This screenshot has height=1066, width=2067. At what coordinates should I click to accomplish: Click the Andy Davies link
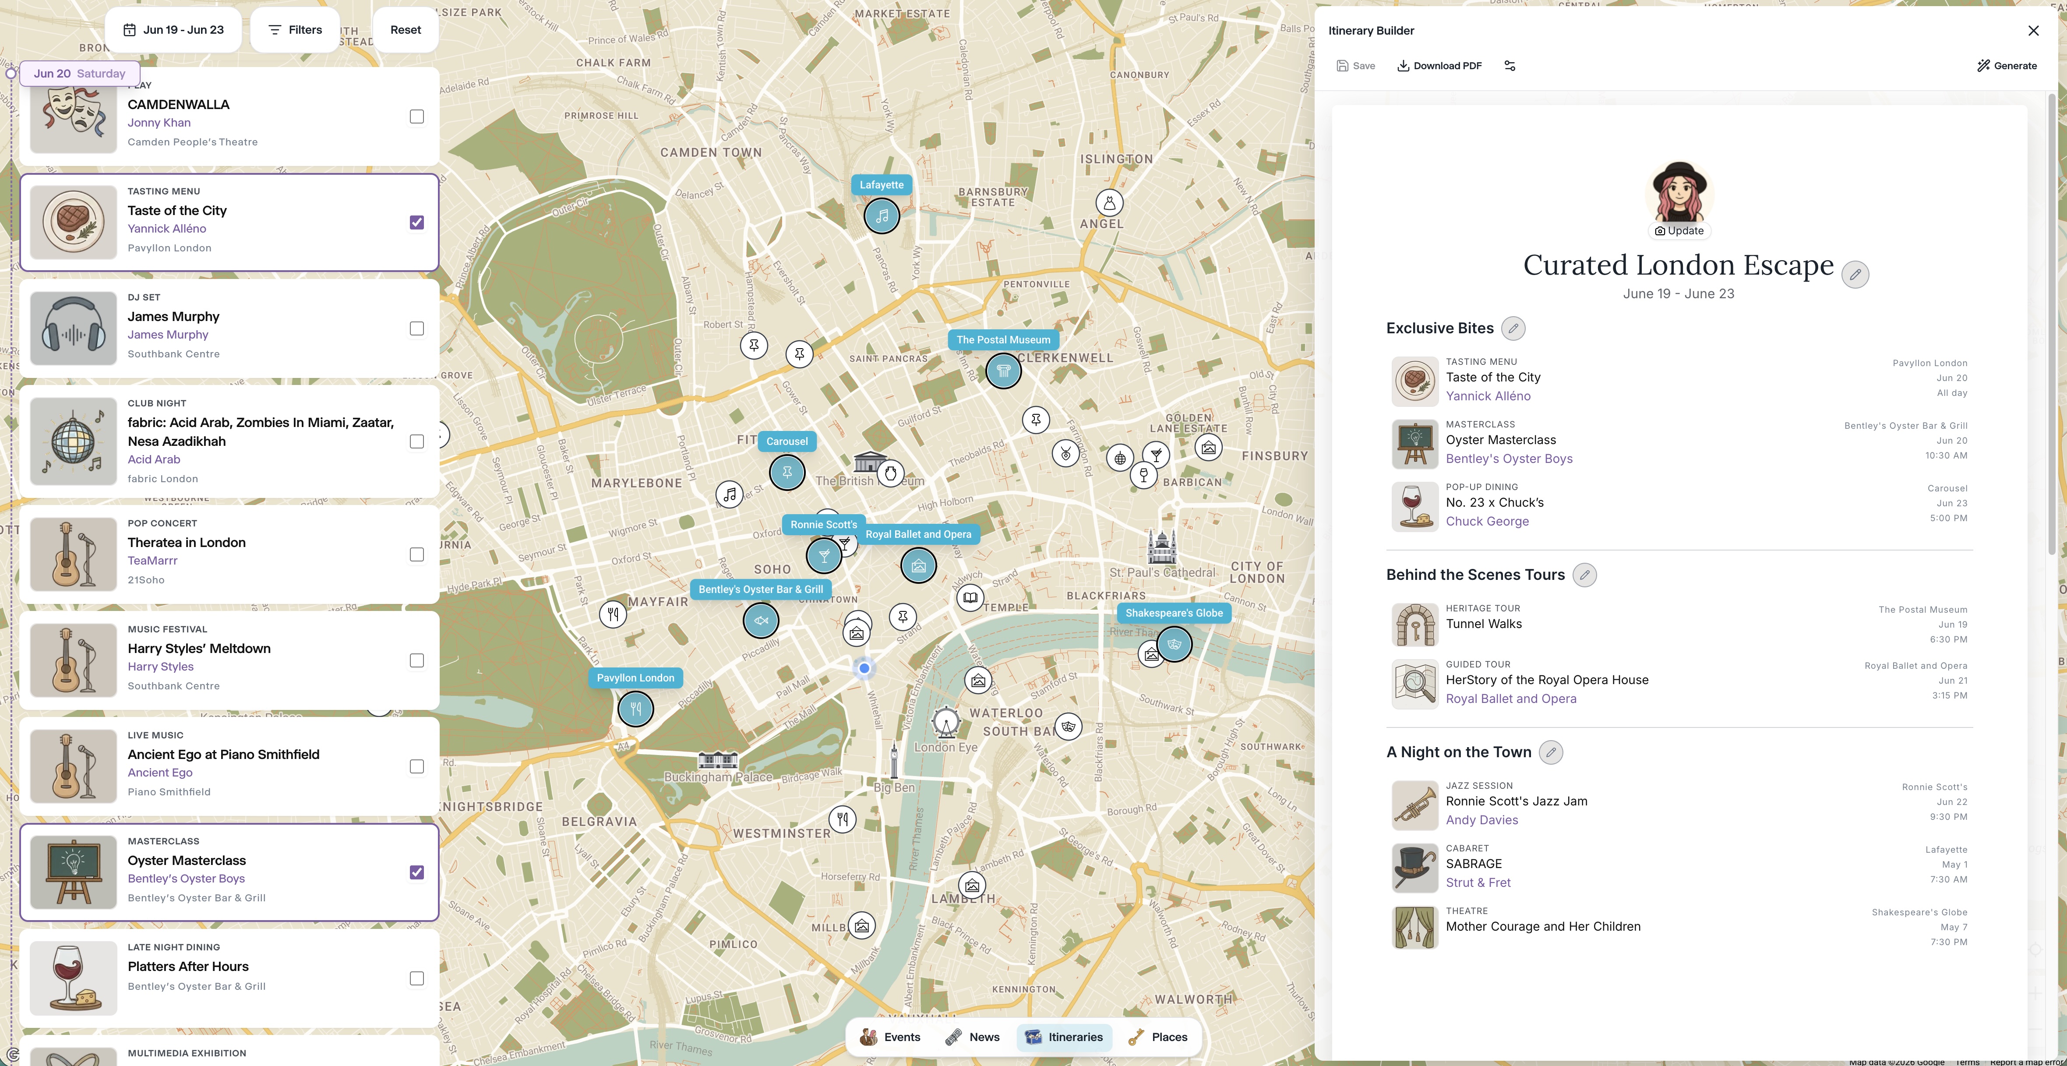click(x=1481, y=819)
